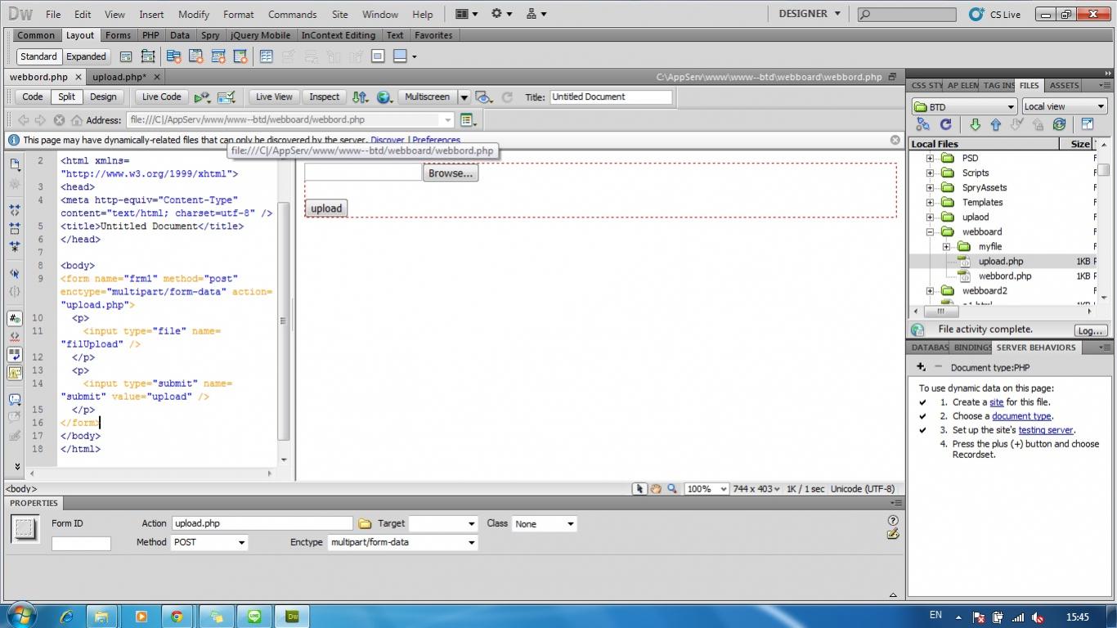1117x628 pixels.
Task: Toggle Highlight Invalid Code
Action: (15, 337)
